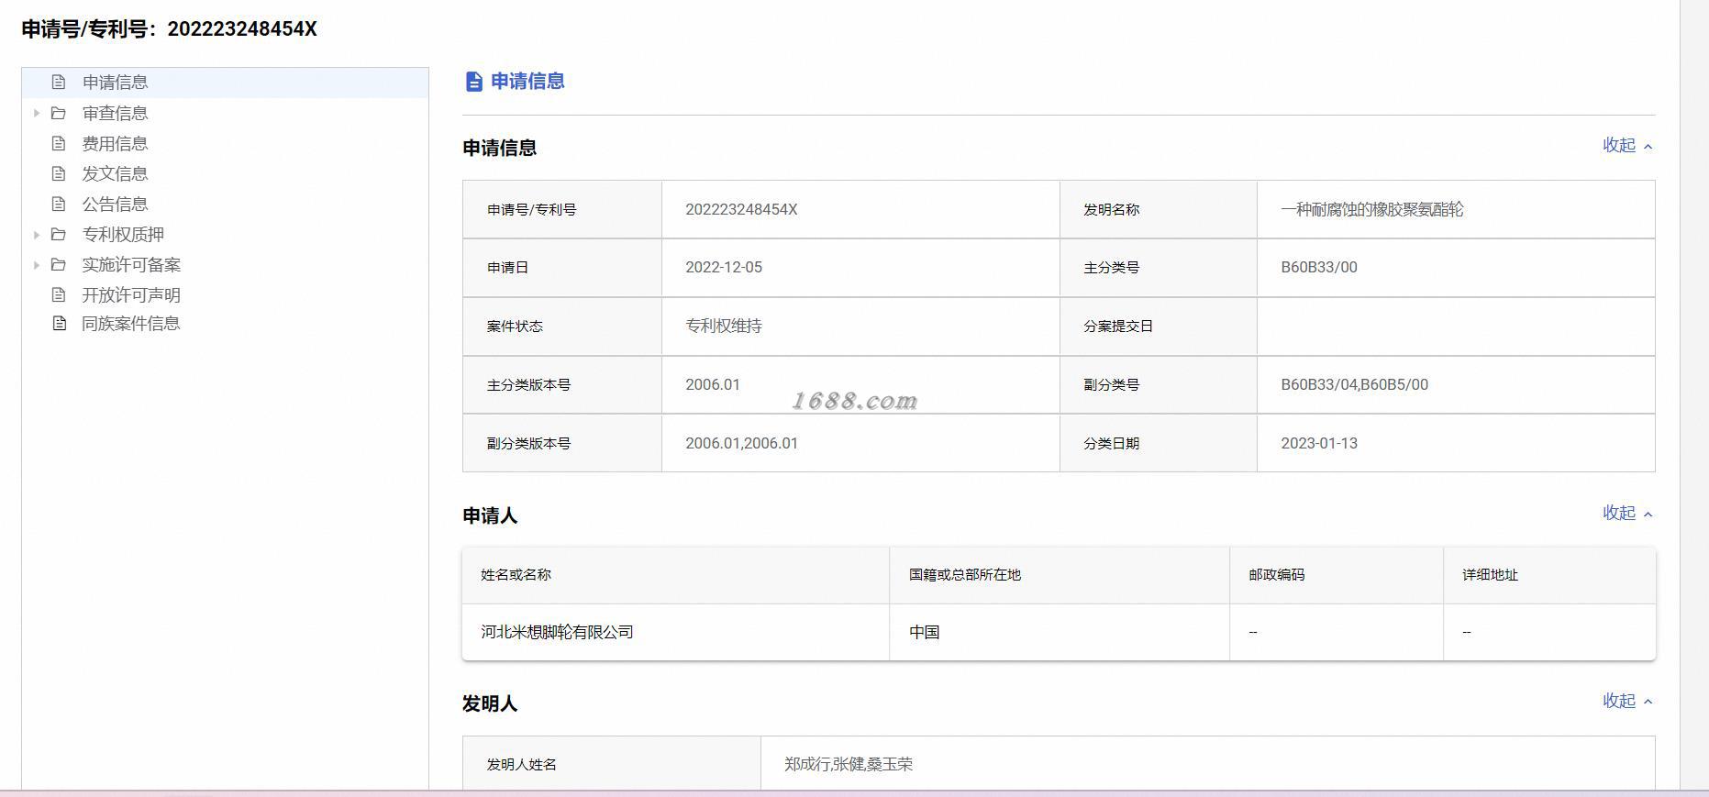The height and width of the screenshot is (797, 1709).
Task: Expand the 实施许可备案 tree node arrow
Action: tap(37, 265)
